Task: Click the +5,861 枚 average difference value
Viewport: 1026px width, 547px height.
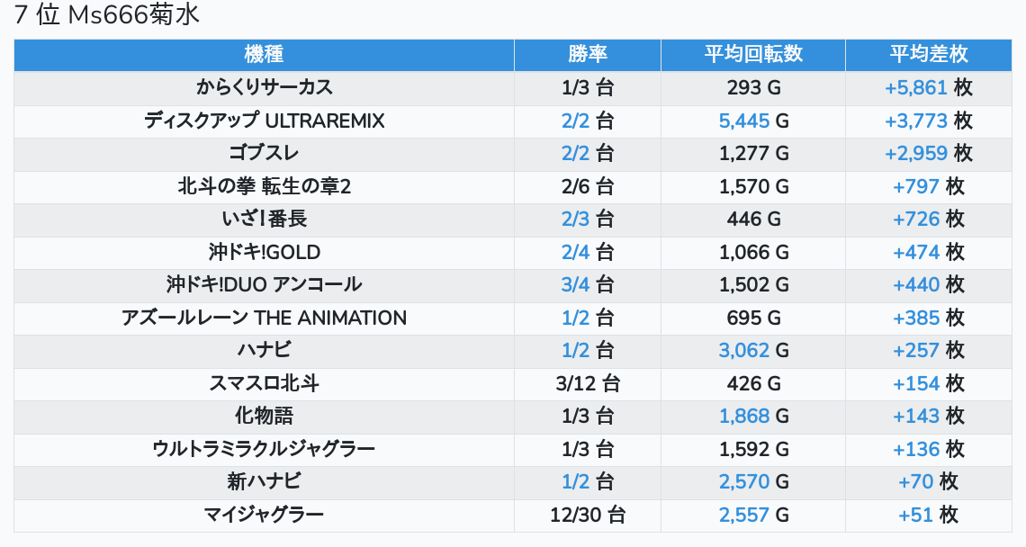Action: point(928,87)
